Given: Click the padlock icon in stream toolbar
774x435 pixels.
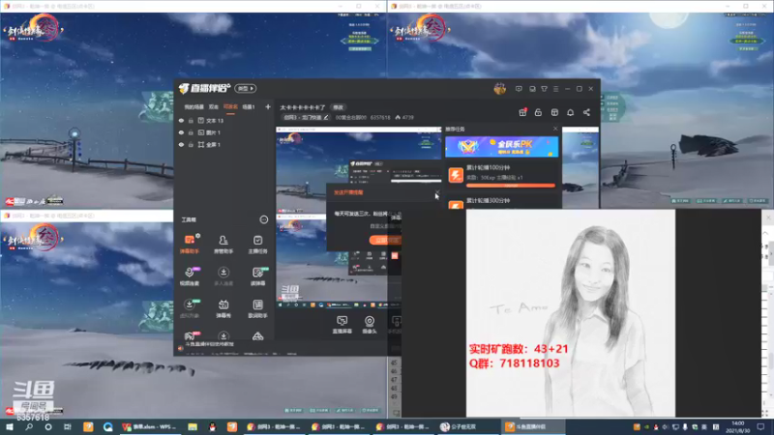Looking at the screenshot, I should tap(538, 112).
